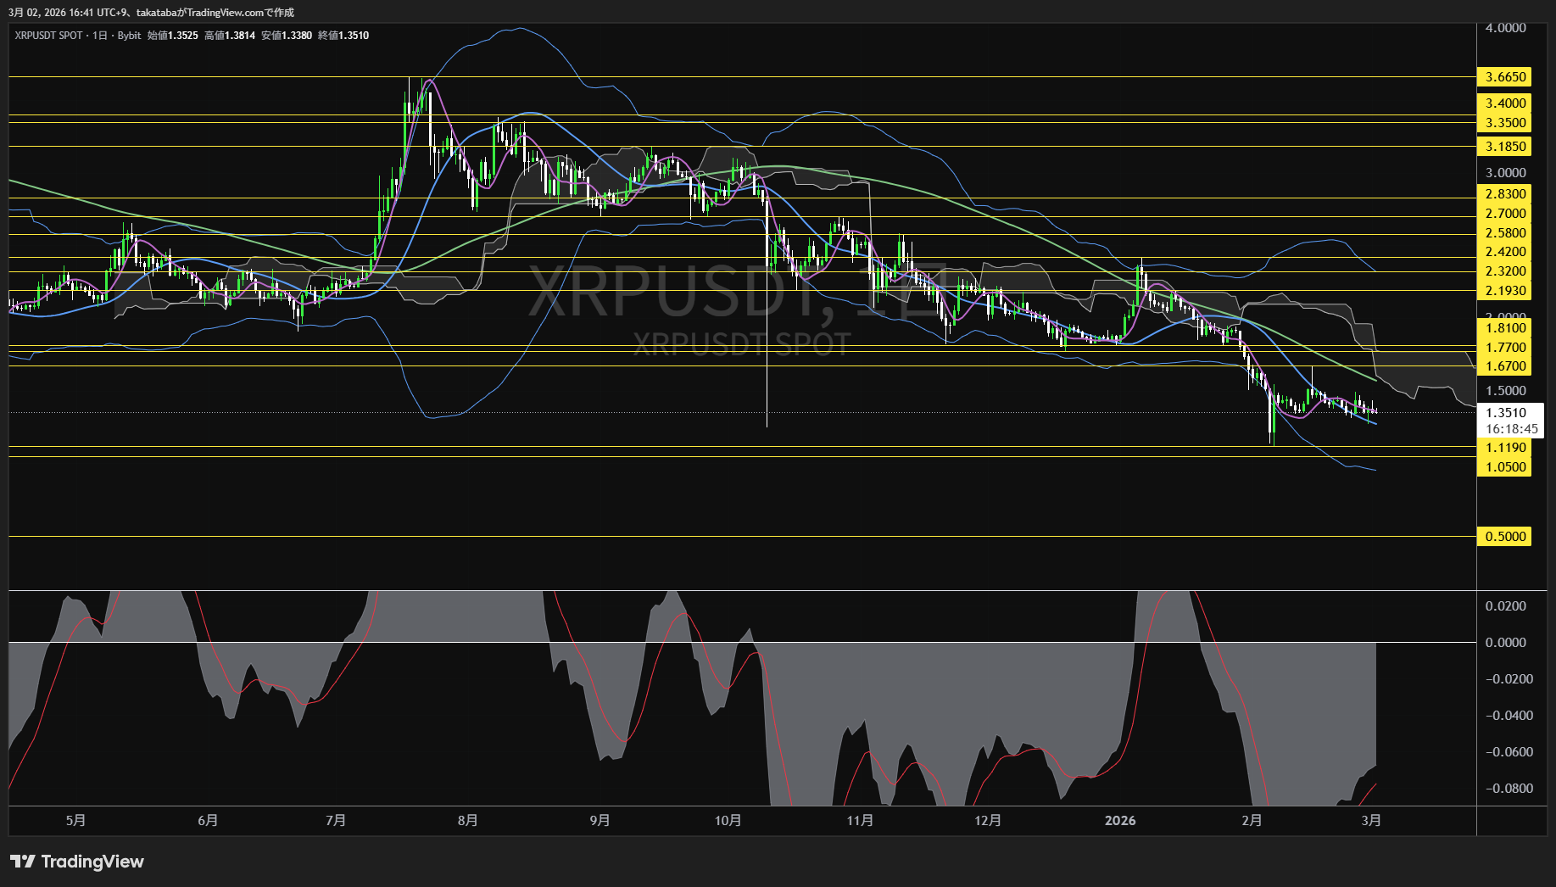
Task: Click the 1.0500 price level label
Action: click(1504, 467)
